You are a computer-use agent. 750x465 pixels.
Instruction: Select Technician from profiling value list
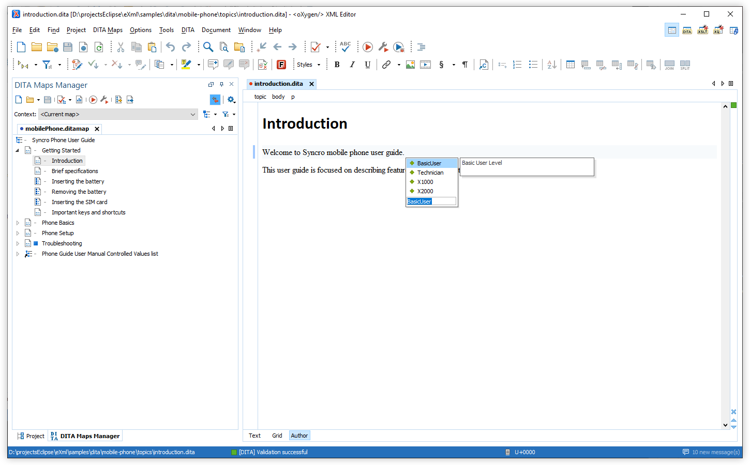coord(430,173)
